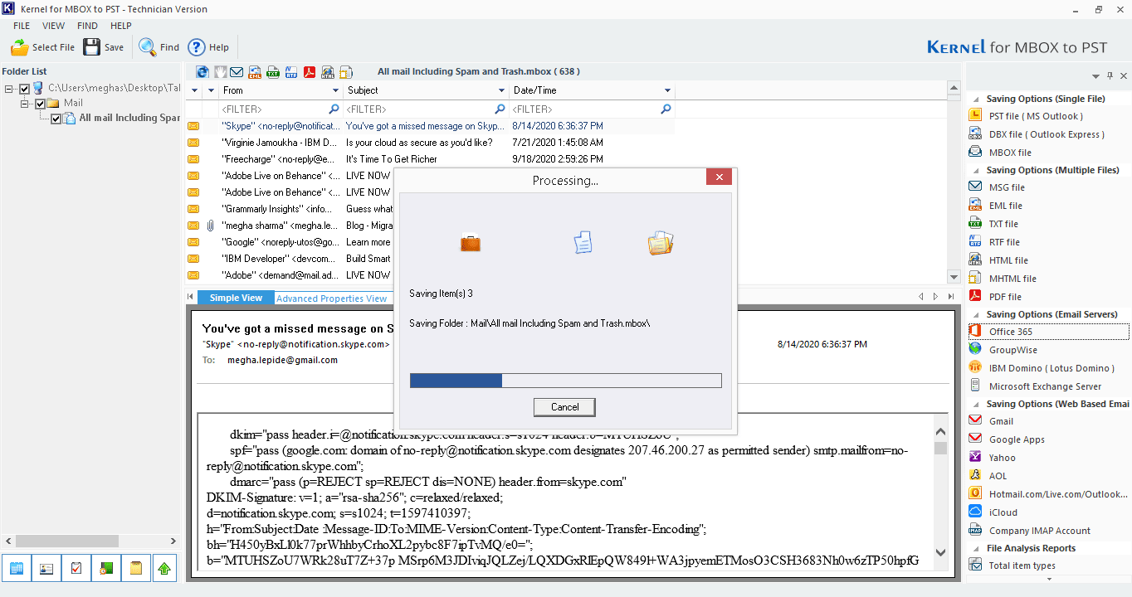Choose MBOX file saving option
The height and width of the screenshot is (597, 1132).
[1010, 153]
